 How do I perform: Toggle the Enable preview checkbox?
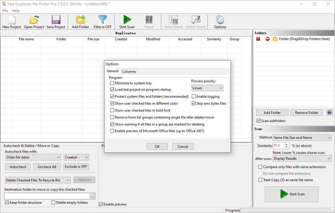[101, 204]
